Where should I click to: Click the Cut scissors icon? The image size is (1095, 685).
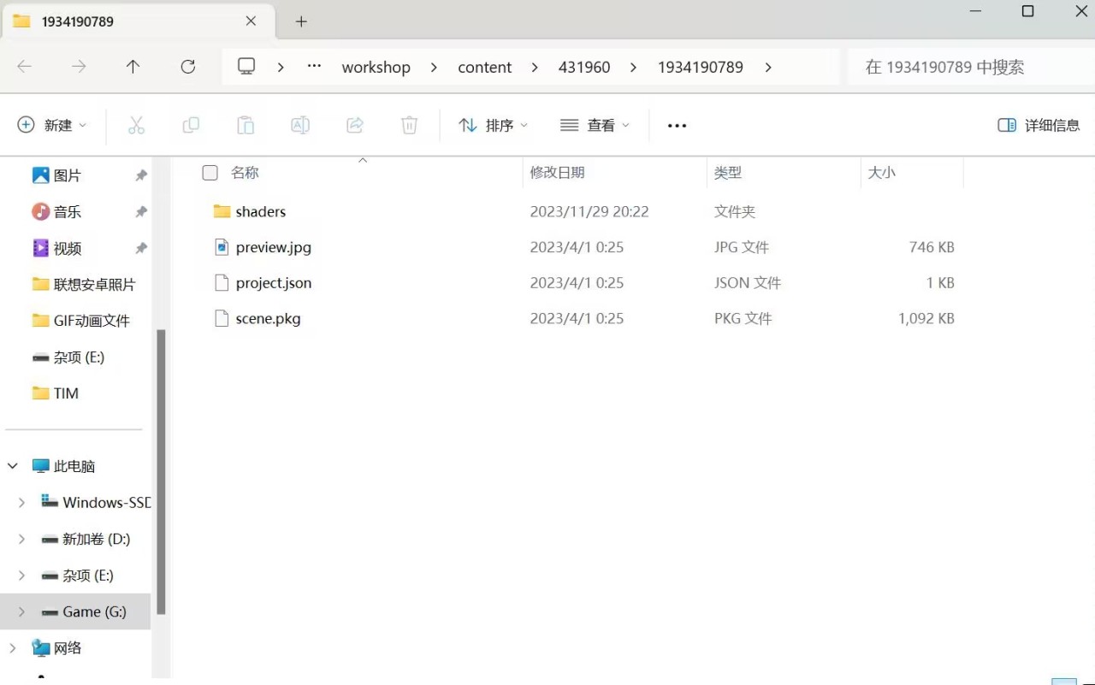pyautogui.click(x=136, y=126)
